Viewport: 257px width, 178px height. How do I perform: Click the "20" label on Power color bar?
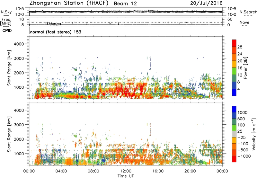[240, 61]
